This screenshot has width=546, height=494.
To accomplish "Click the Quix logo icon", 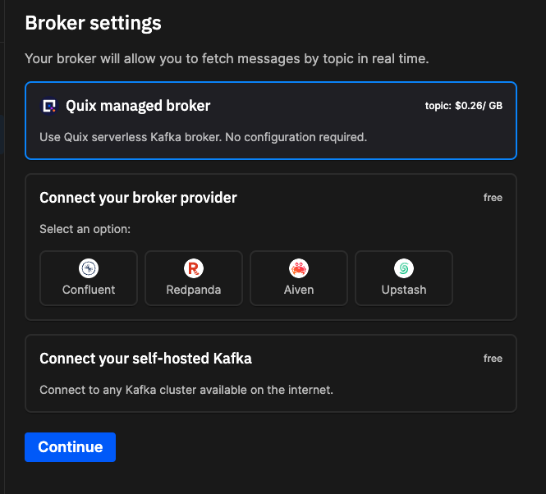I will (x=49, y=106).
